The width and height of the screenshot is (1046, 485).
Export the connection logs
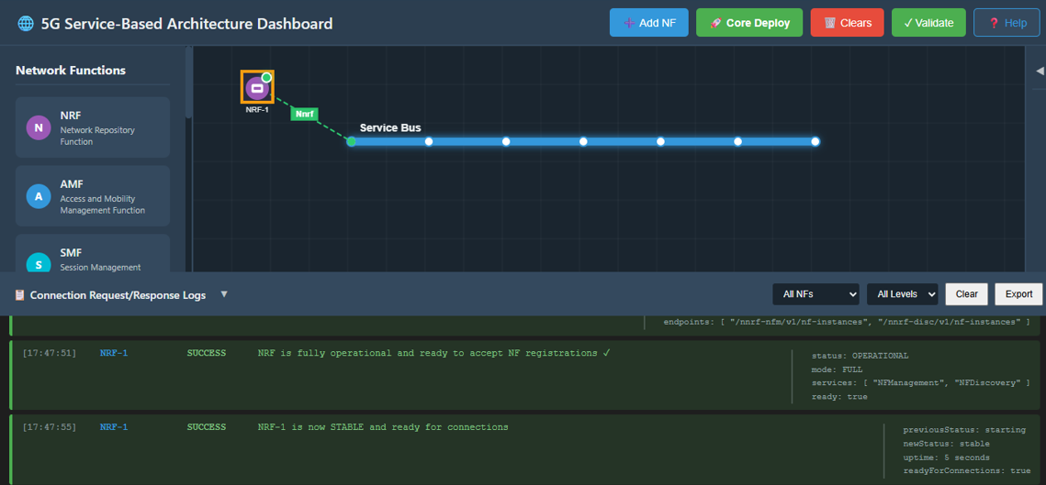[x=1018, y=294]
